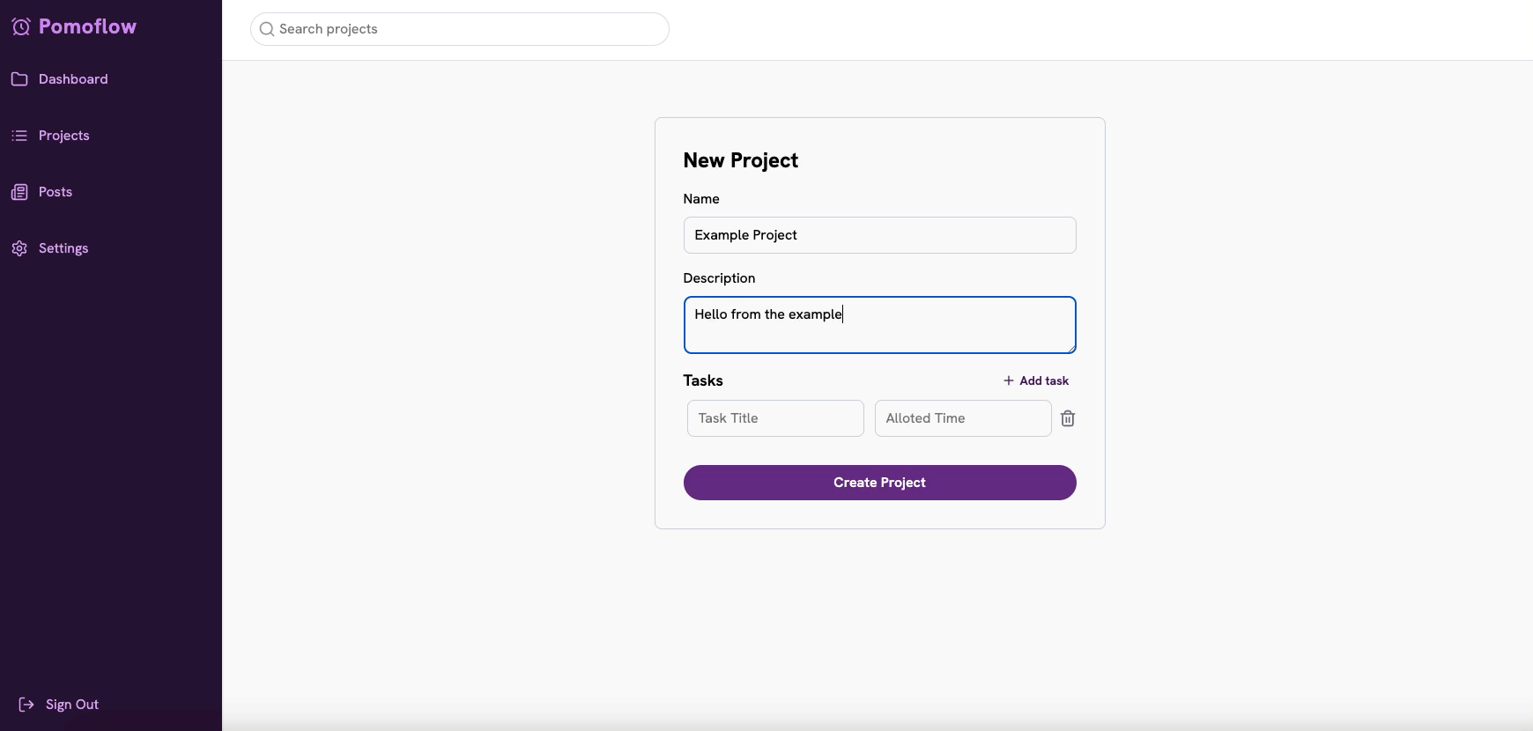Image resolution: width=1533 pixels, height=731 pixels.
Task: Click the Posts newspaper icon in sidebar
Action: pos(19,192)
